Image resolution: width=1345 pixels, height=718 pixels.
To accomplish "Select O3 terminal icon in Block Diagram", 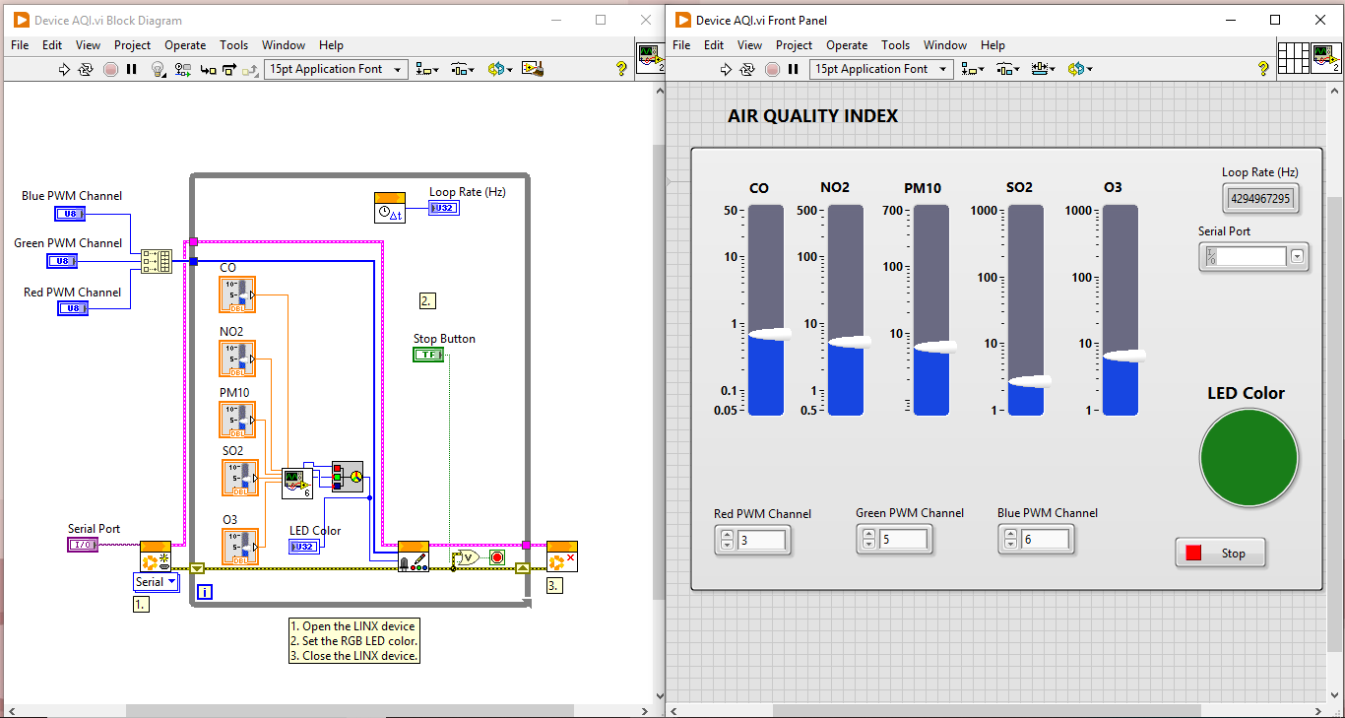I will (x=240, y=547).
